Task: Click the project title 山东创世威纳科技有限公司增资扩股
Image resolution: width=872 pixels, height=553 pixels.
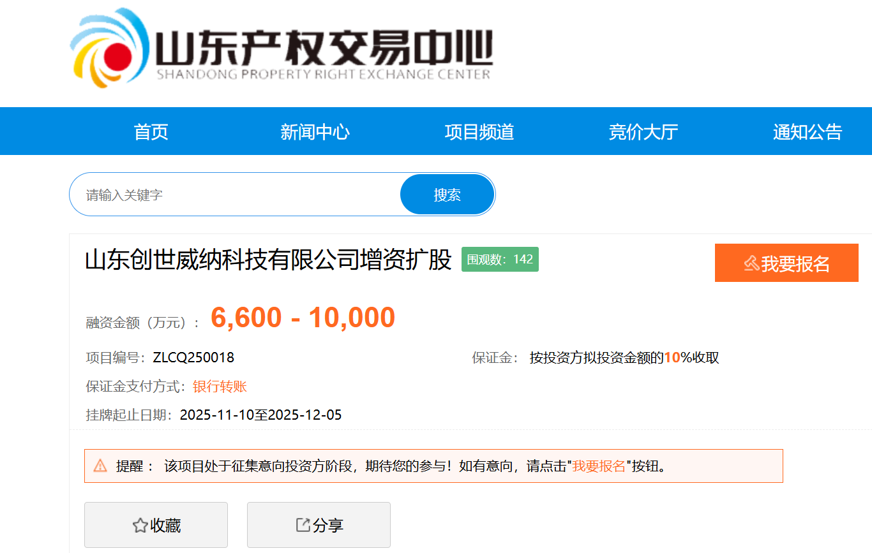Action: [x=268, y=260]
